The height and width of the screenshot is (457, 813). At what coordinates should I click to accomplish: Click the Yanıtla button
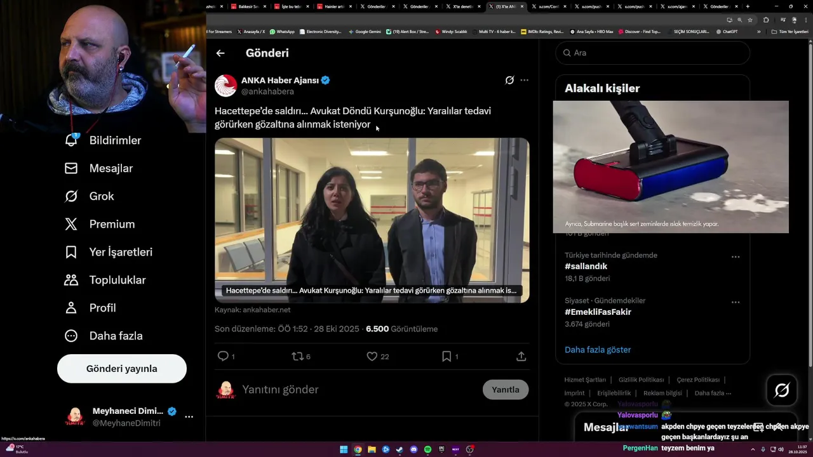point(506,390)
